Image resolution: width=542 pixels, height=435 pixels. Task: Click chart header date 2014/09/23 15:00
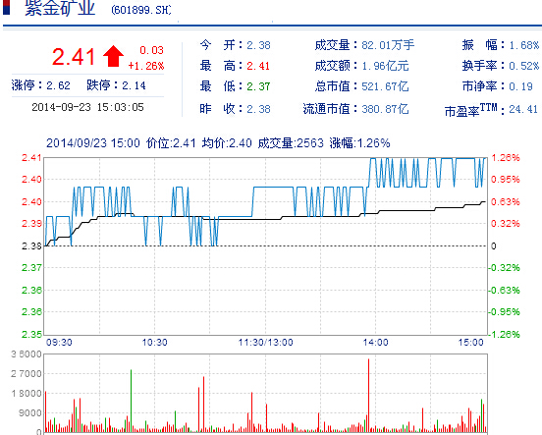point(93,142)
